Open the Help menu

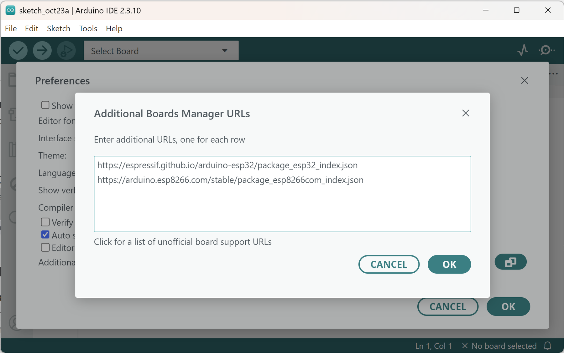[114, 28]
